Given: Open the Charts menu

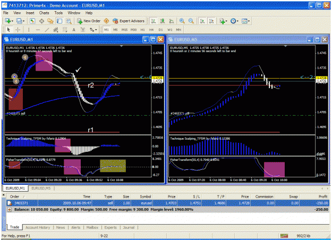Looking at the screenshot, I should tap(44, 13).
